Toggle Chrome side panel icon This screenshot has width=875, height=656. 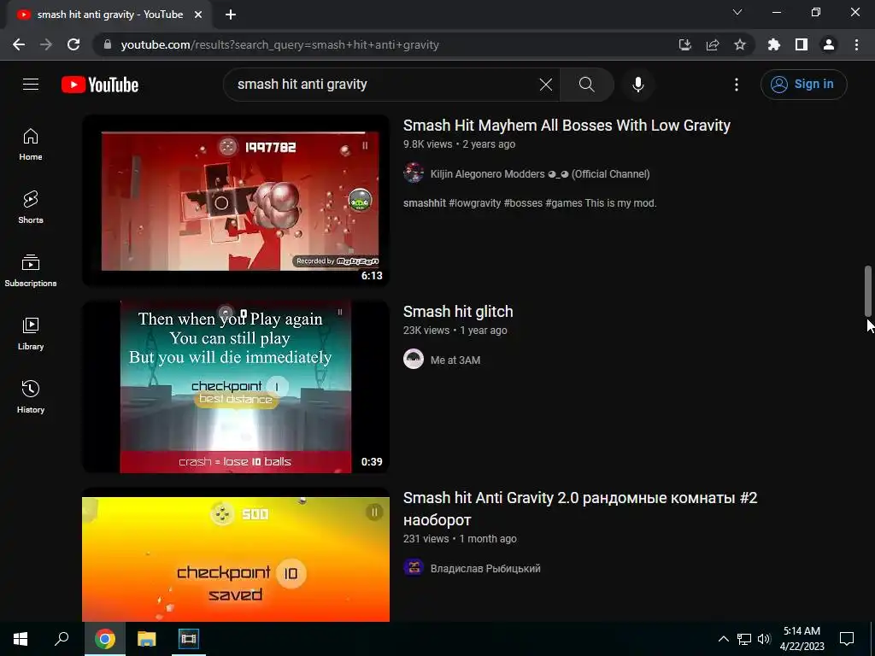(802, 44)
